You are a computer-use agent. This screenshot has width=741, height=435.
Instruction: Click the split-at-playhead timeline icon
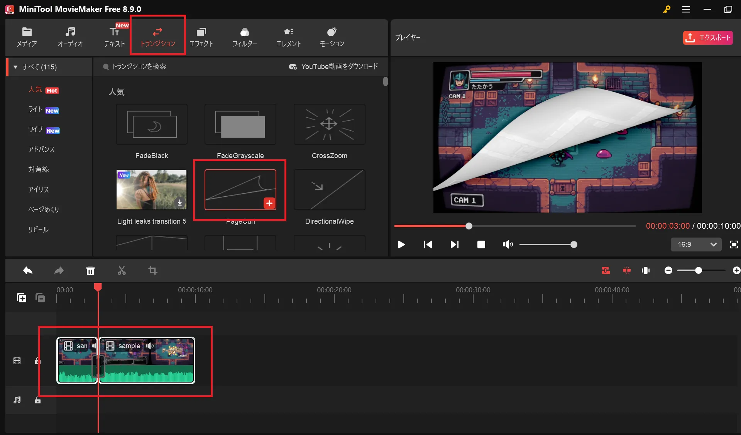[x=646, y=271]
